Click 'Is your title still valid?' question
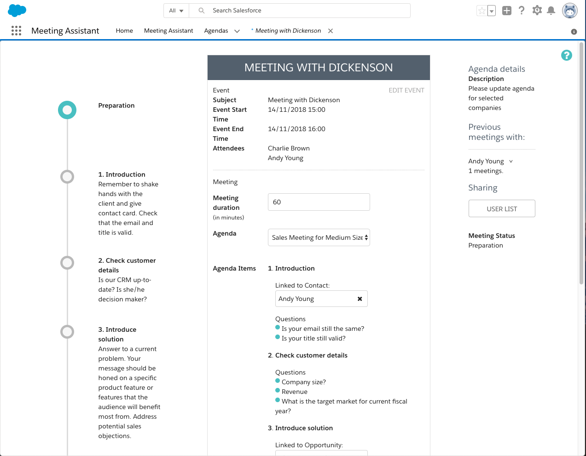Screen dimensions: 586x456 coord(313,338)
